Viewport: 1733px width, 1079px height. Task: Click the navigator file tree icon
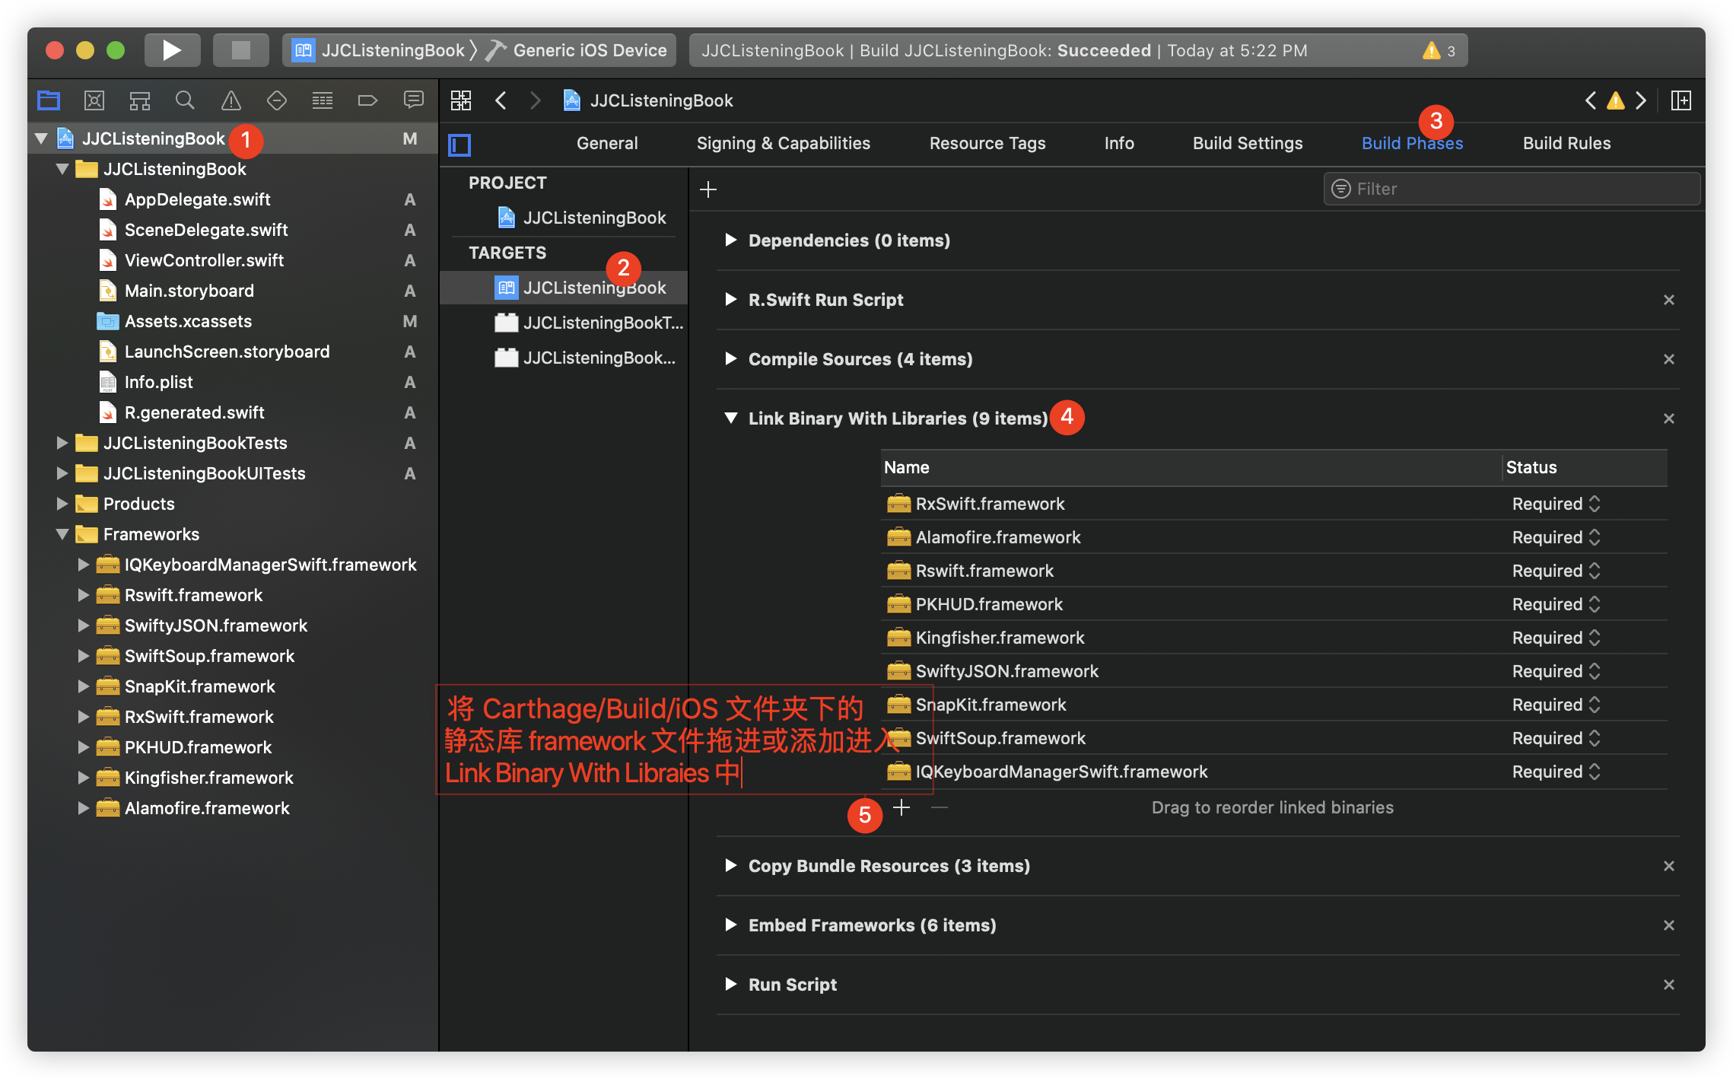pos(49,100)
